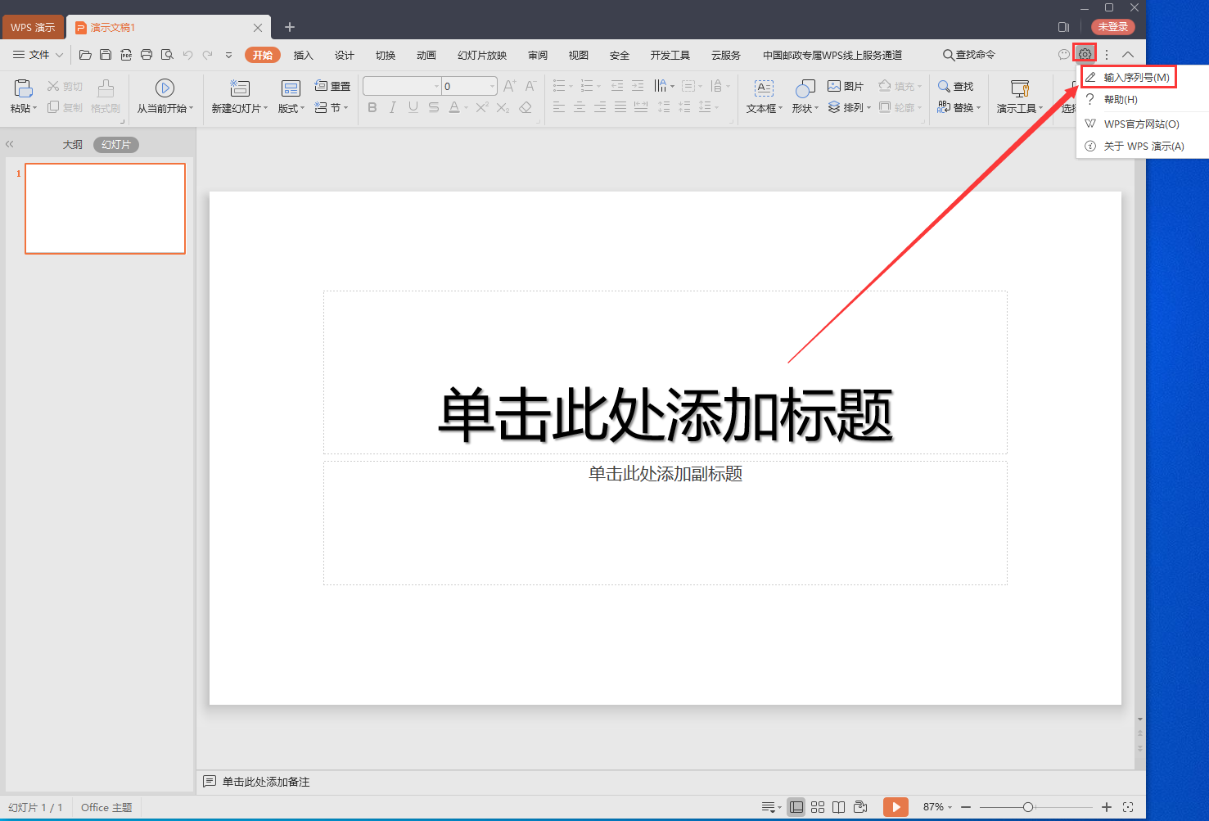Apply subscript formatting
The height and width of the screenshot is (821, 1209).
503,107
